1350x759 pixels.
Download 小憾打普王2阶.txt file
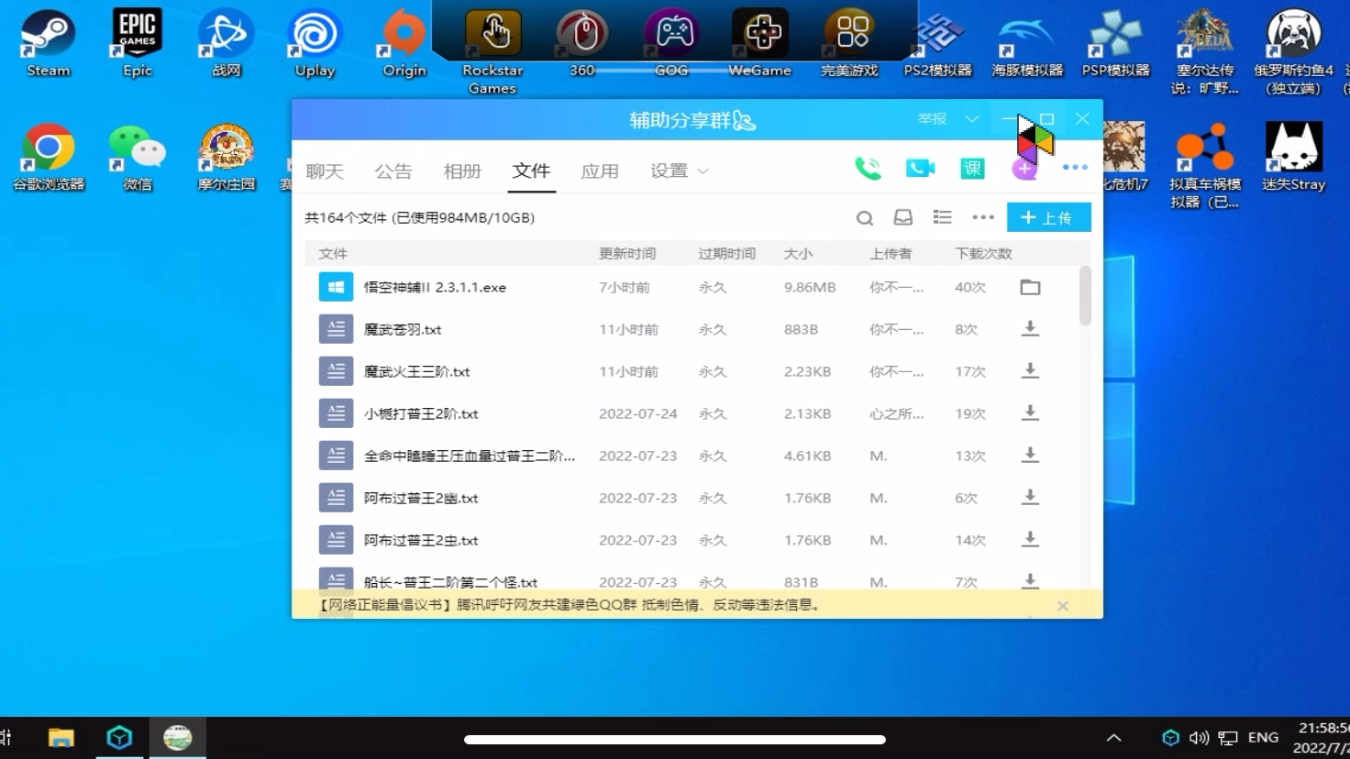[1030, 413]
